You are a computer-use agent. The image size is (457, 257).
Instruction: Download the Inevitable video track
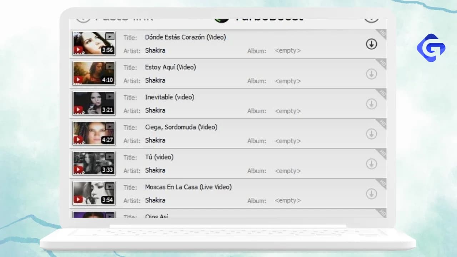pyautogui.click(x=371, y=104)
